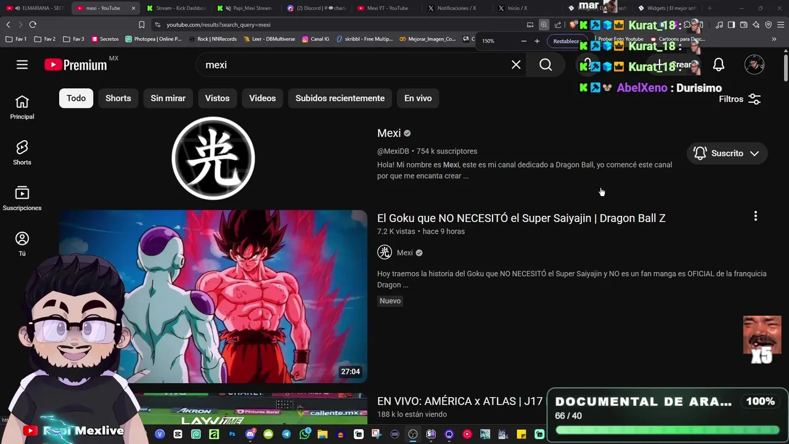This screenshot has height=444, width=789.
Task: Click the América x Atlas live thumbnail
Action: [213, 409]
